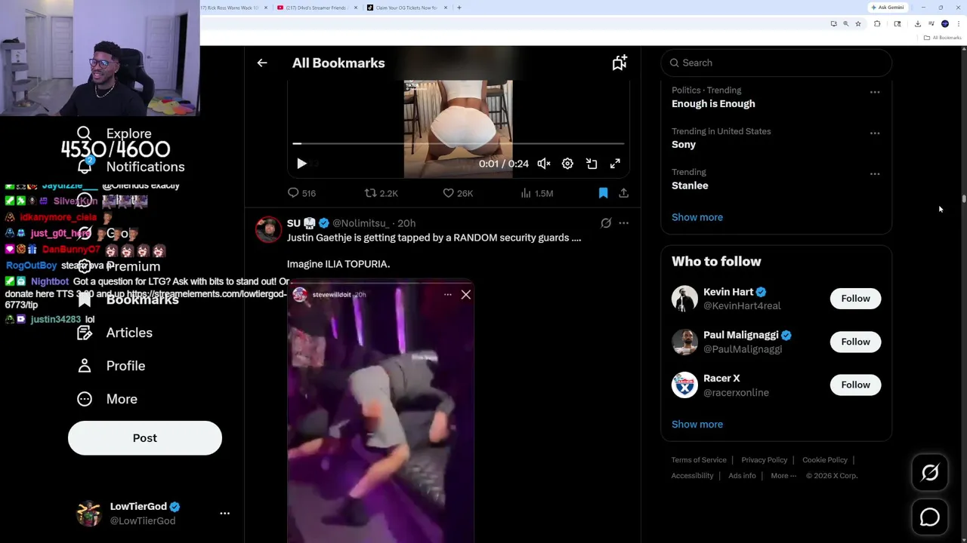This screenshot has height=543, width=967.
Task: Open floating chat messages button
Action: (930, 517)
